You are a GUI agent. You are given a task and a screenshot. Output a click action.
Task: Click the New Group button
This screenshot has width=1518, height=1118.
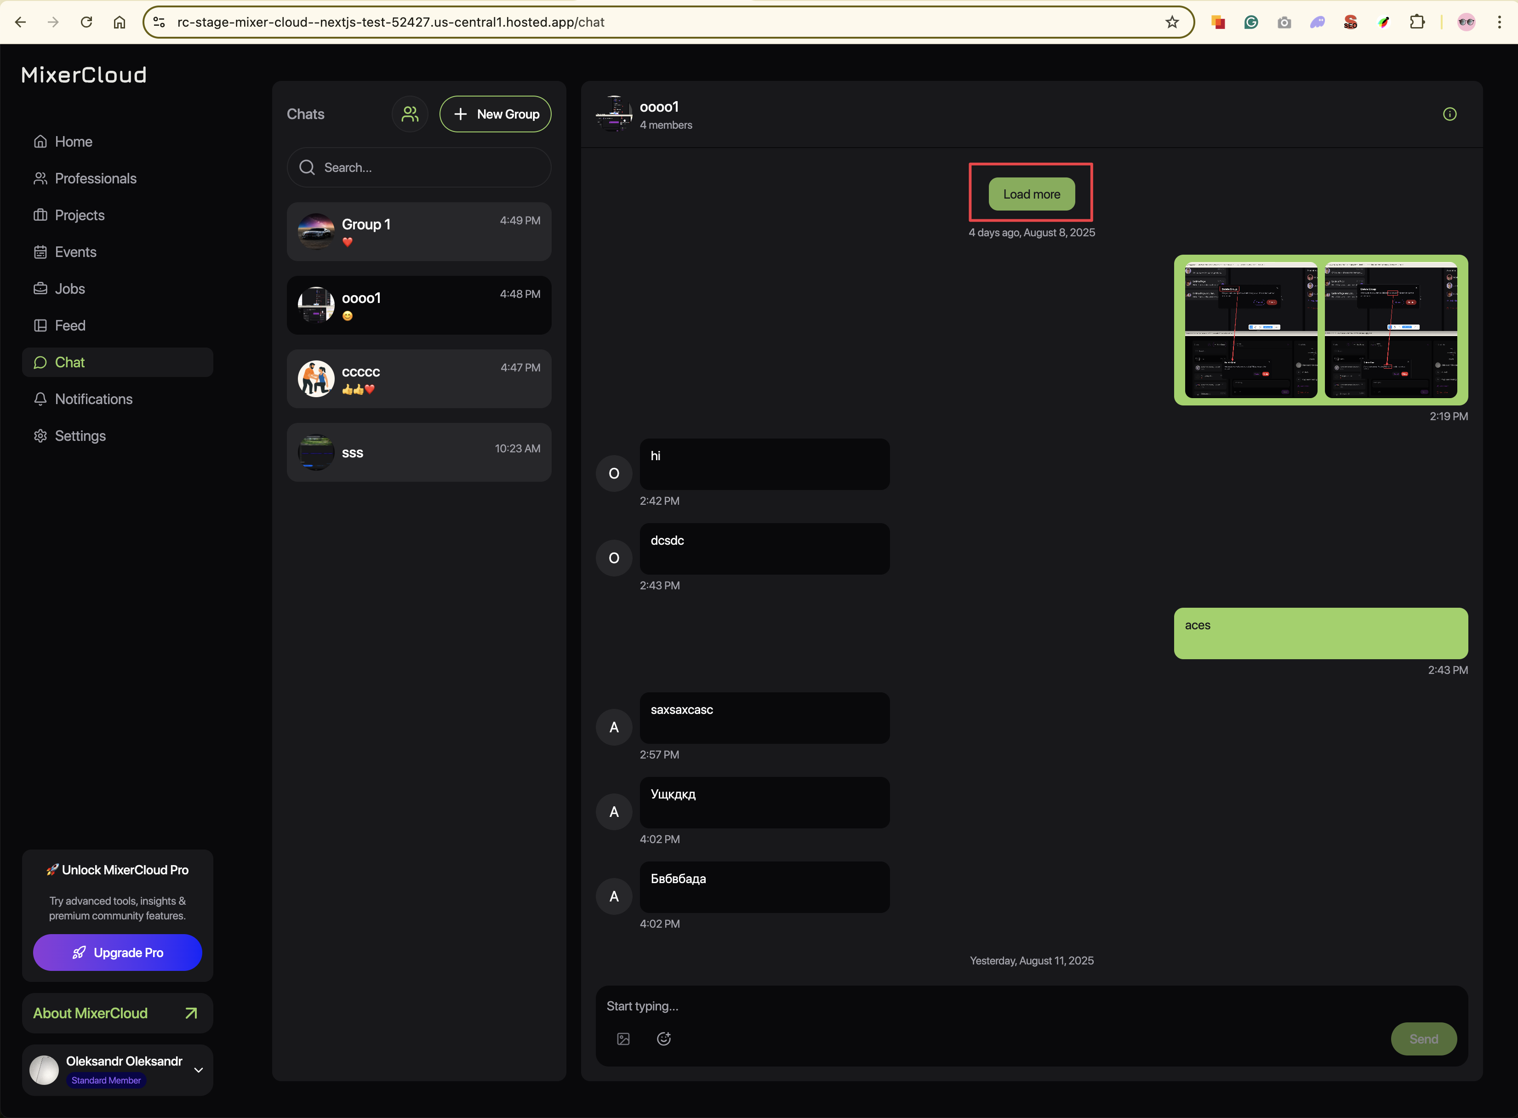[496, 114]
